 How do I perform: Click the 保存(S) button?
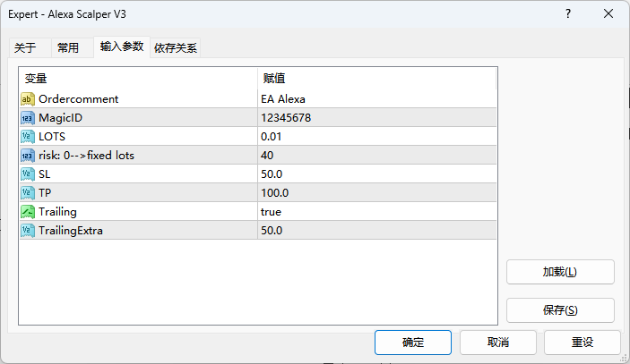pos(560,310)
